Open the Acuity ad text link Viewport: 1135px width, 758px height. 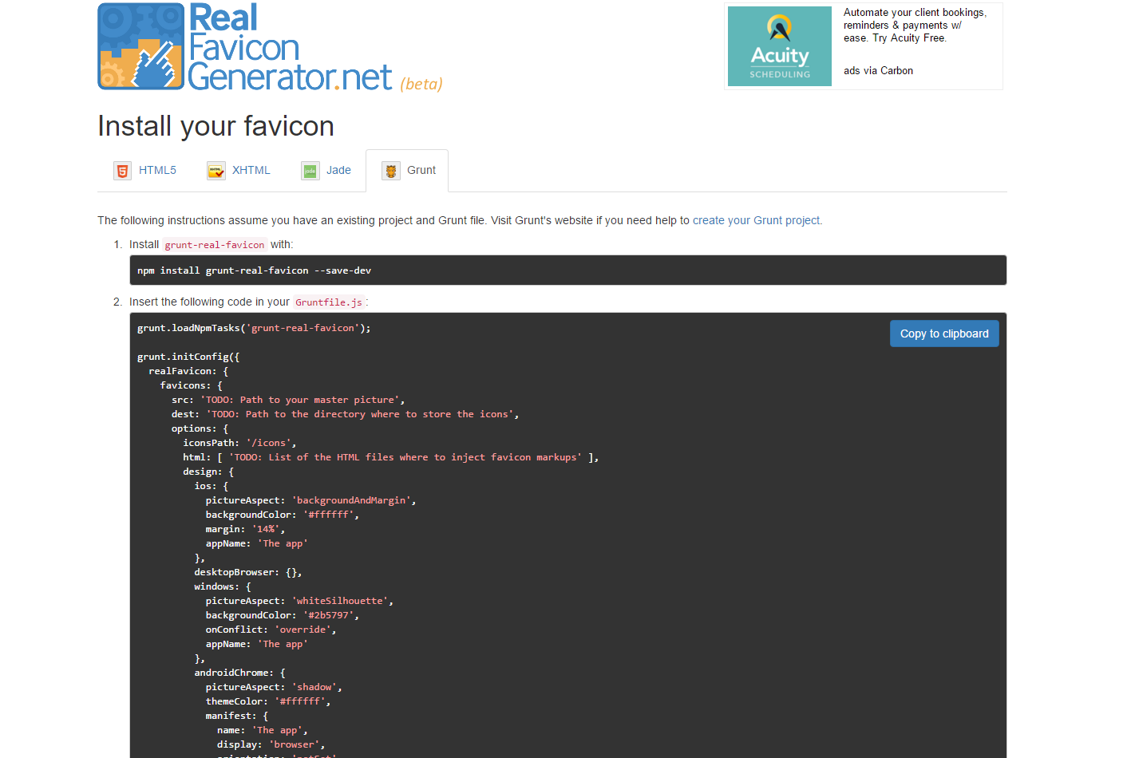coord(916,26)
